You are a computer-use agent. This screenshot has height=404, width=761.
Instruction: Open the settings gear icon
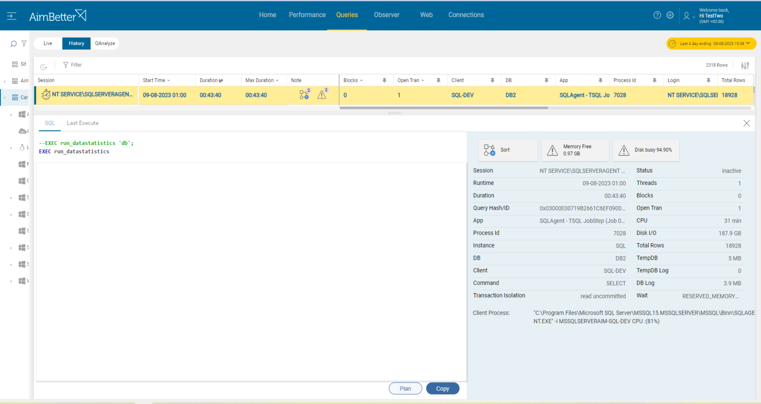pos(670,15)
